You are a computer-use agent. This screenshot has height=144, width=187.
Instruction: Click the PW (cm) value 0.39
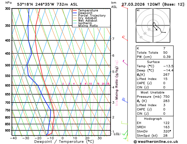tap(167, 57)
